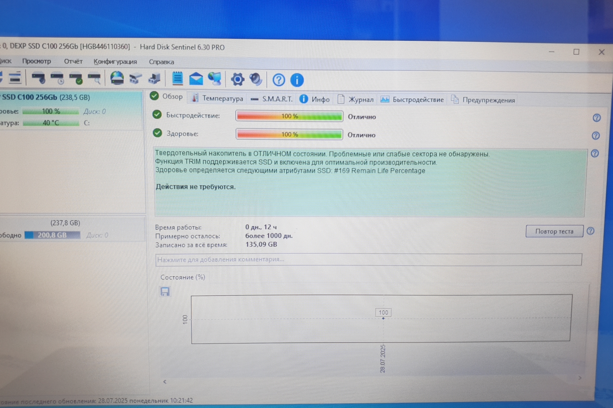Click the speaker sound toolbar icon
The width and height of the screenshot is (613, 408).
(256, 79)
